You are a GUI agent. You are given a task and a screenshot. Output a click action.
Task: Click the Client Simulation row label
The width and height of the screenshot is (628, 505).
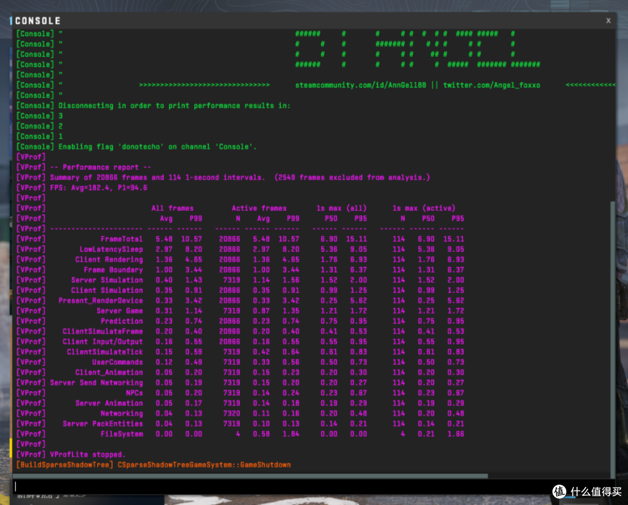pos(107,291)
